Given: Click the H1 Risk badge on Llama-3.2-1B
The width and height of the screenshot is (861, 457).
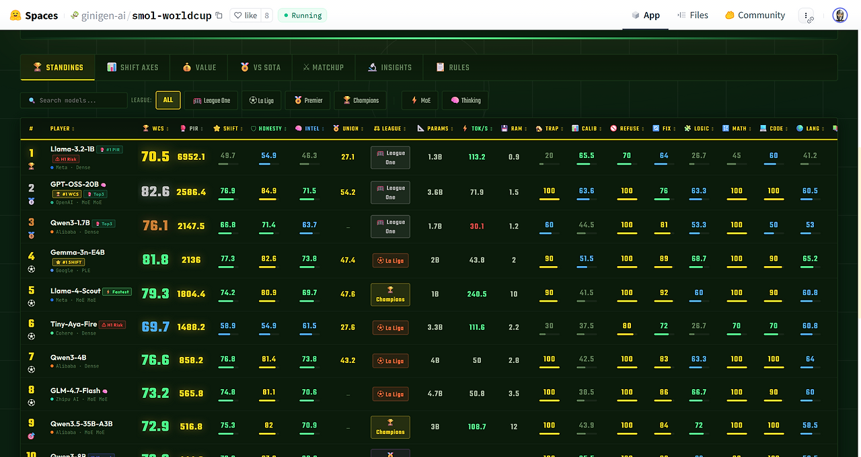Looking at the screenshot, I should point(66,159).
